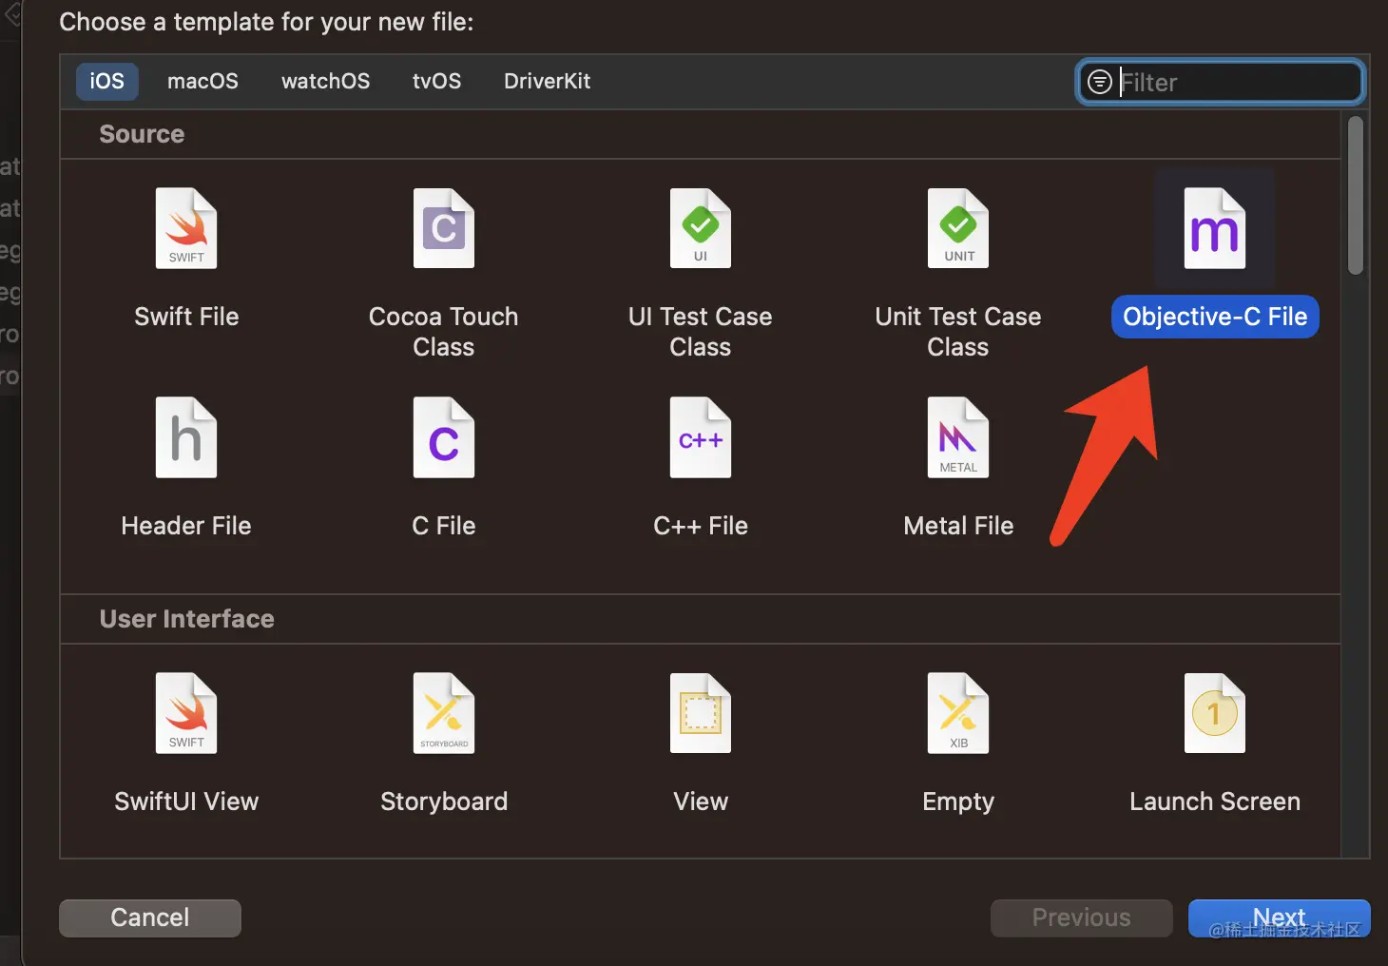This screenshot has width=1388, height=966.
Task: Show the tvOS platform tab
Action: pyautogui.click(x=436, y=81)
